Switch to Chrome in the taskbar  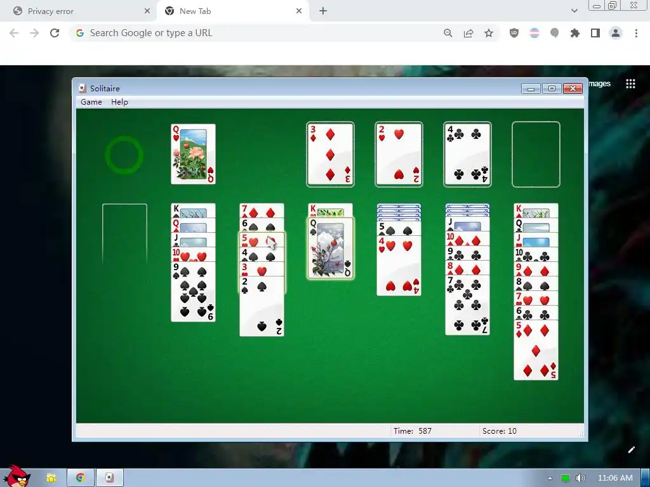point(81,478)
